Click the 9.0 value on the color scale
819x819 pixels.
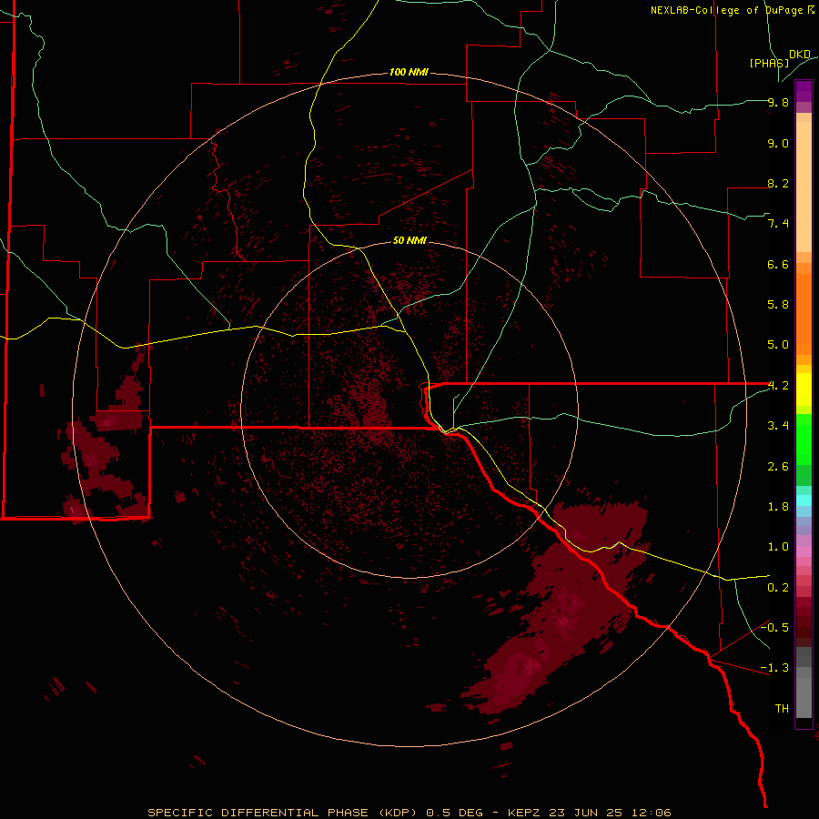tap(778, 143)
